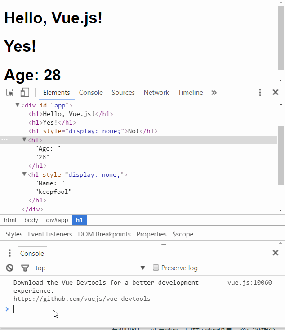Switch to the Network tab
The image size is (285, 330).
pyautogui.click(x=156, y=93)
